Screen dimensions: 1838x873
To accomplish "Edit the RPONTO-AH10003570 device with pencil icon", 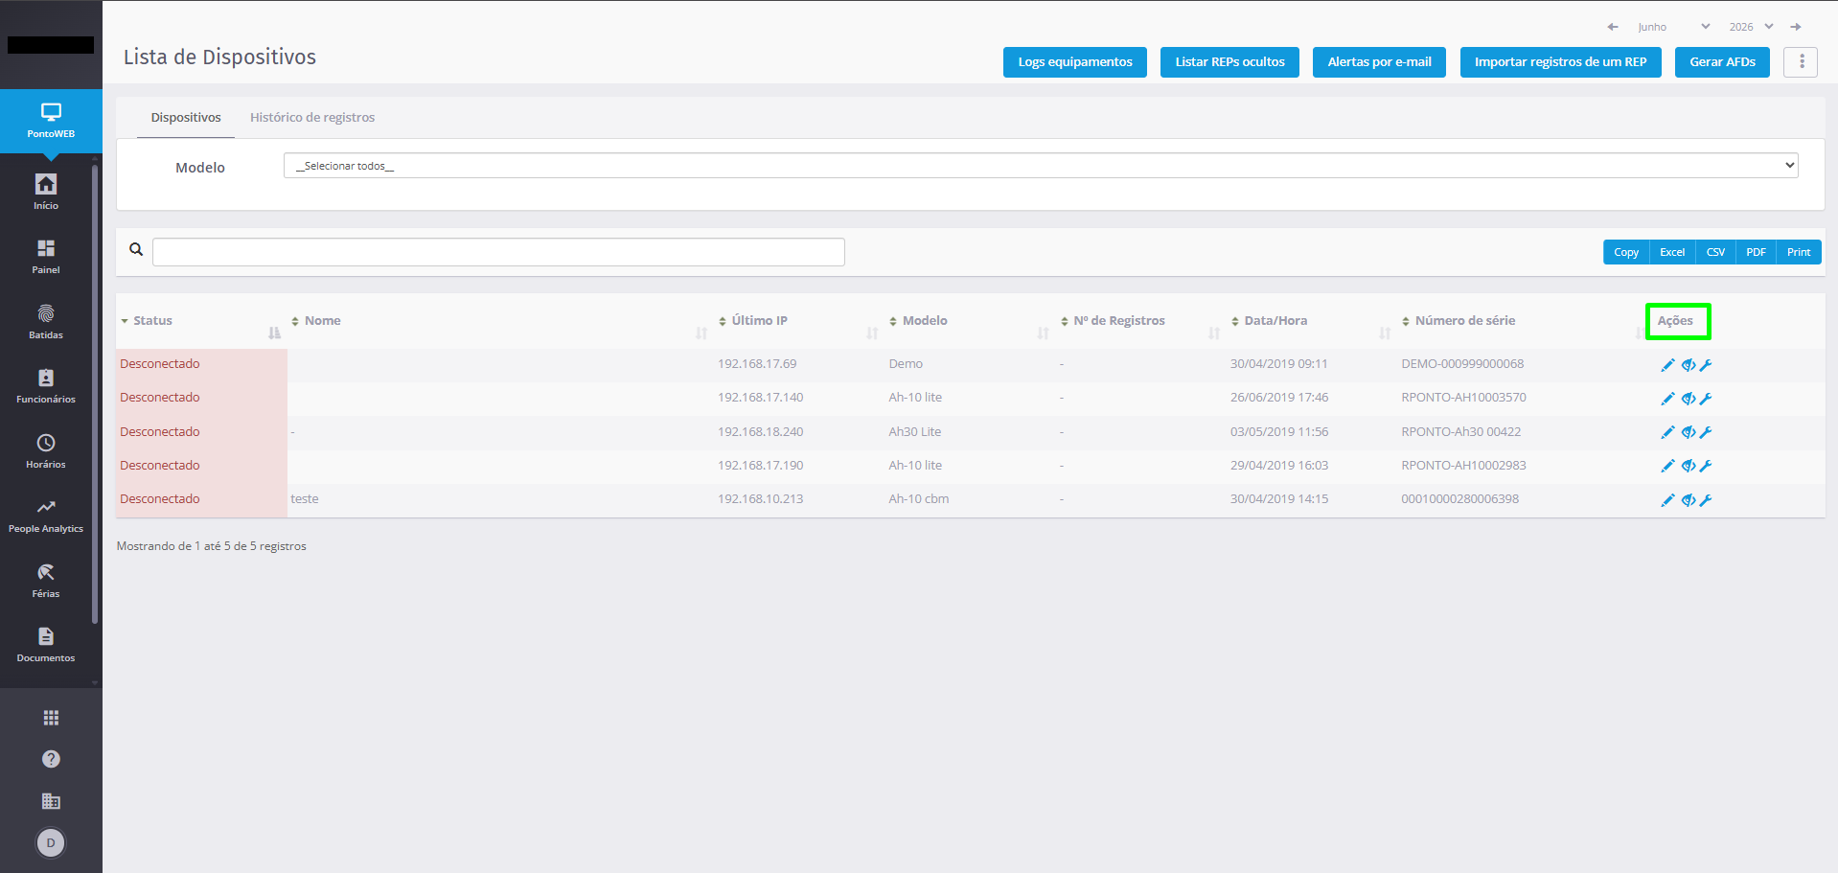I will point(1667,399).
